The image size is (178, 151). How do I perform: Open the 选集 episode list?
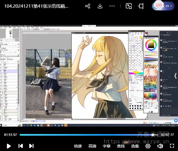[x=135, y=146]
